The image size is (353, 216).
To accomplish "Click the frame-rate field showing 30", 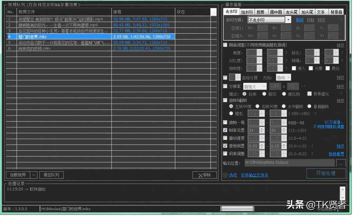I will point(276,130).
